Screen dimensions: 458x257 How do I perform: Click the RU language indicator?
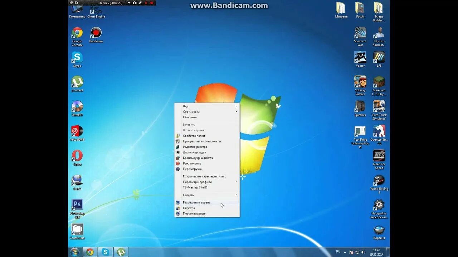click(338, 252)
